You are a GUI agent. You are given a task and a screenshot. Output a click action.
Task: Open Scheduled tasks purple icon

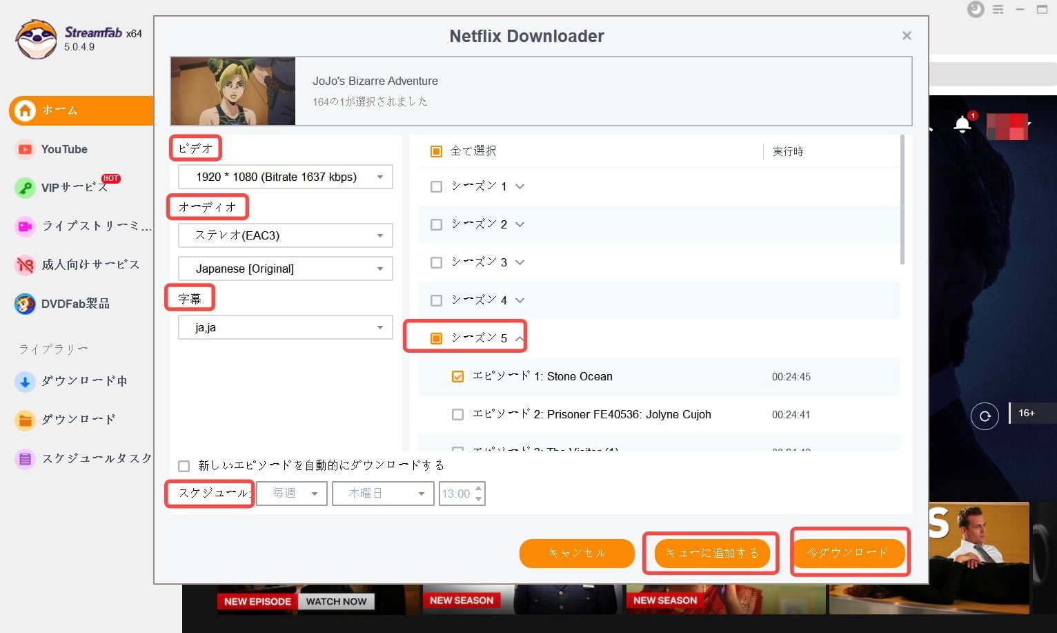25,458
